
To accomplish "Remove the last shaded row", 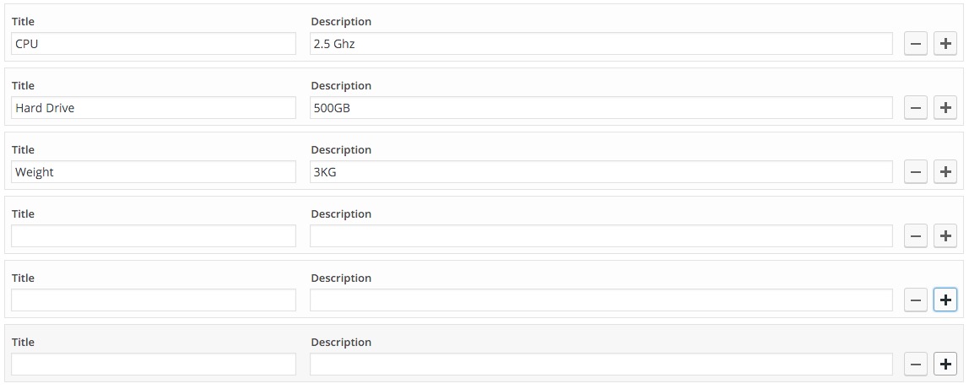I will 916,365.
